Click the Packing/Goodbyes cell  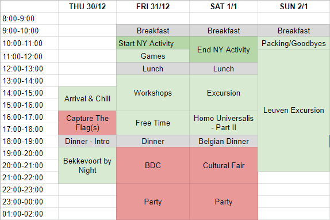(x=294, y=43)
